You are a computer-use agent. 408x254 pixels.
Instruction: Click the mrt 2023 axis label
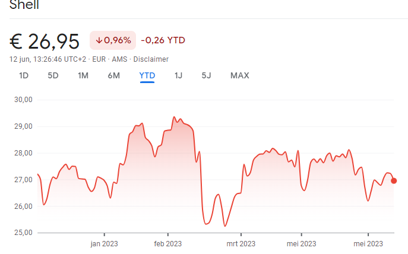coord(240,243)
